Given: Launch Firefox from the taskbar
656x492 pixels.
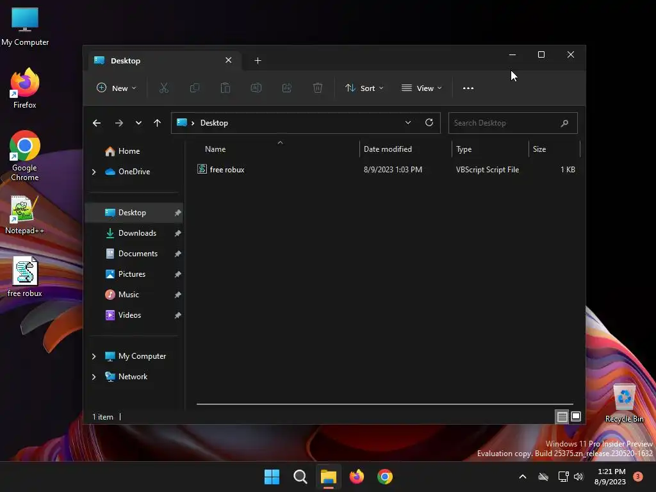Looking at the screenshot, I should click(356, 477).
